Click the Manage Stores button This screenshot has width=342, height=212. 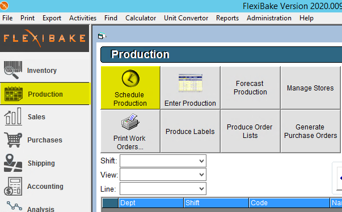(310, 88)
